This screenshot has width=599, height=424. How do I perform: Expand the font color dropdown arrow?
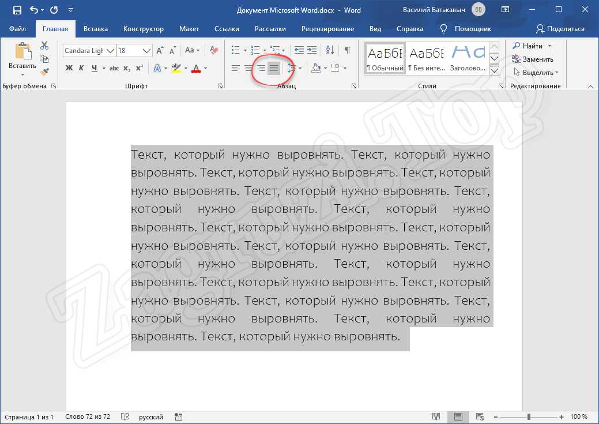pyautogui.click(x=205, y=69)
